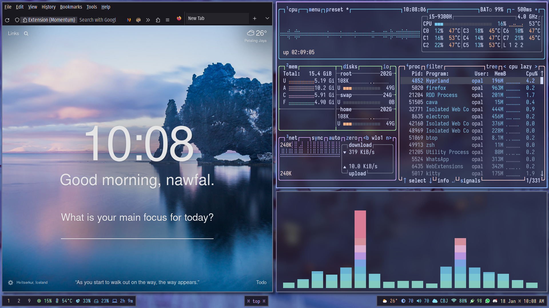Open the Firefox extensions puzzle icon
Screen dimensions: 549x308
(158, 20)
